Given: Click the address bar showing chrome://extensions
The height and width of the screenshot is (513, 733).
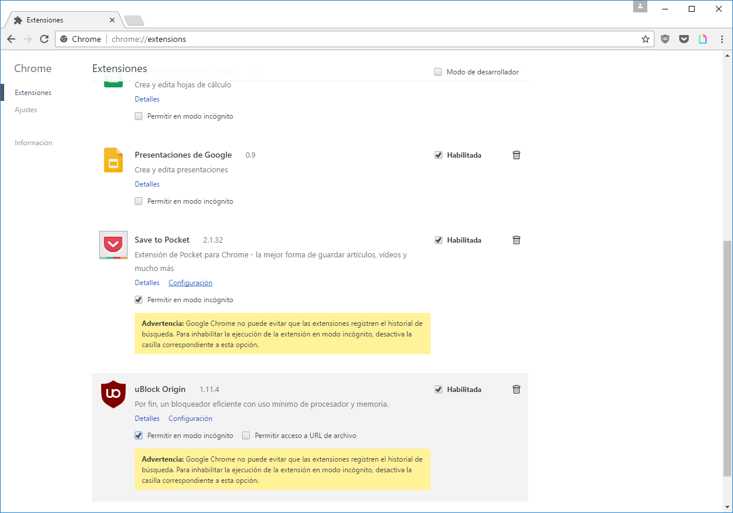Looking at the screenshot, I should [x=354, y=39].
